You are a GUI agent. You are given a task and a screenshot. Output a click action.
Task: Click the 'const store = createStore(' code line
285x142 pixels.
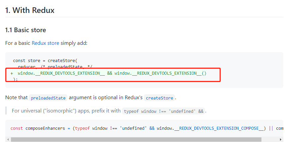(45, 60)
